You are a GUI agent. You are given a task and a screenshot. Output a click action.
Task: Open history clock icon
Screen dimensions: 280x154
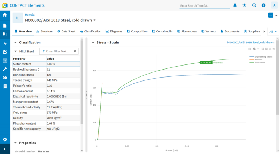[x=254, y=5]
